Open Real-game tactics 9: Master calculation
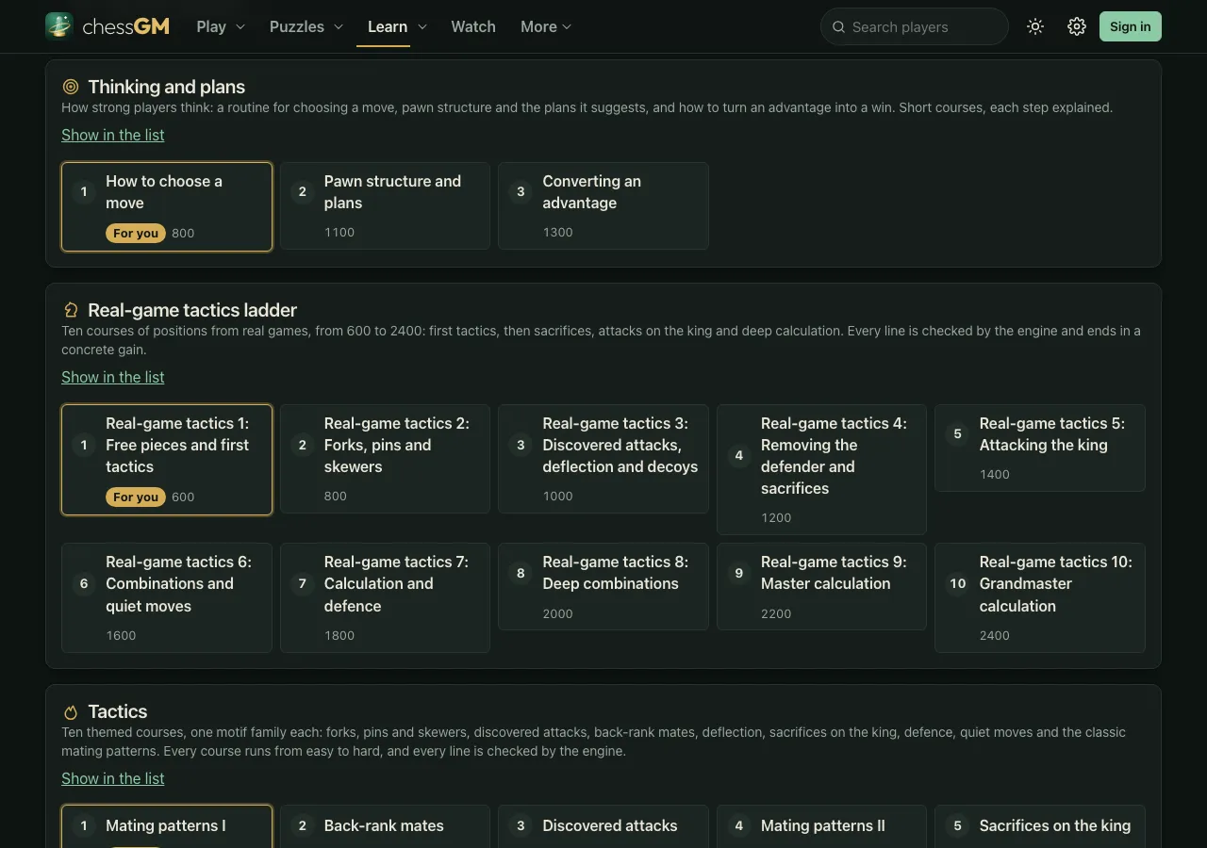 pos(821,586)
